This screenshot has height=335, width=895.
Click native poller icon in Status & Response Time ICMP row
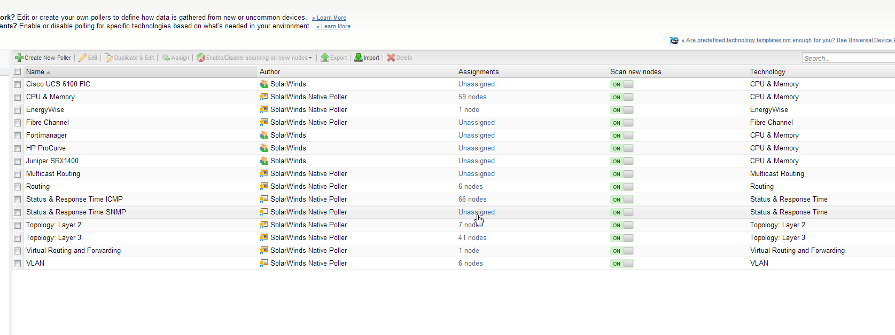tap(264, 199)
